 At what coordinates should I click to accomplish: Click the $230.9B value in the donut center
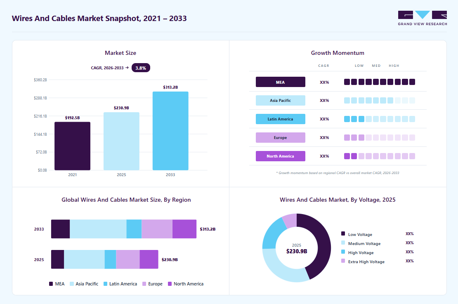(x=297, y=252)
